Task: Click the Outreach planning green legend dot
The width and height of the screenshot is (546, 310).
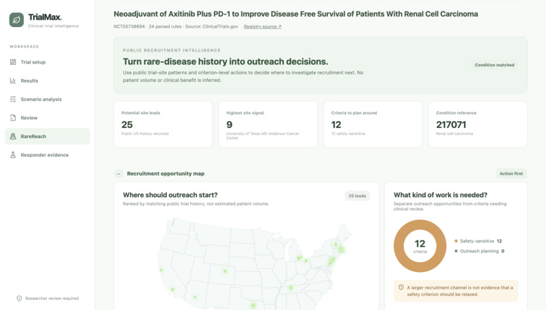Action: (456, 251)
